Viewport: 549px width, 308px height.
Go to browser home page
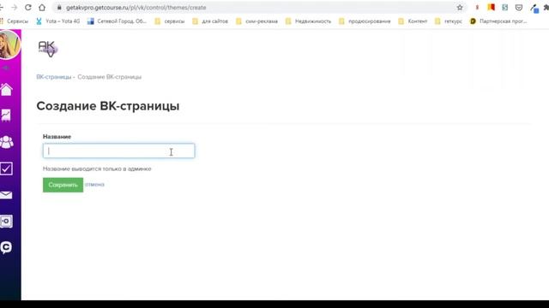pyautogui.click(x=42, y=8)
